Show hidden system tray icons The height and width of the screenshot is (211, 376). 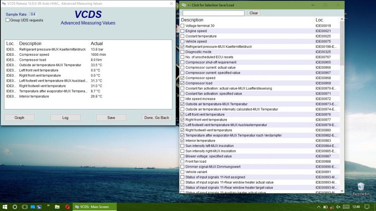pyautogui.click(x=318, y=207)
